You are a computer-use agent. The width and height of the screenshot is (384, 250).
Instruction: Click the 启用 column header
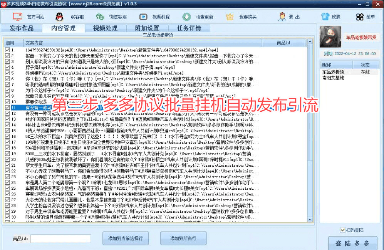click(x=13, y=43)
